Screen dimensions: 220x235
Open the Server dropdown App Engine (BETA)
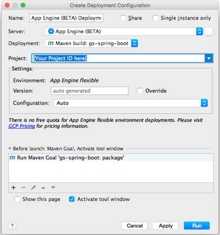tap(124, 32)
